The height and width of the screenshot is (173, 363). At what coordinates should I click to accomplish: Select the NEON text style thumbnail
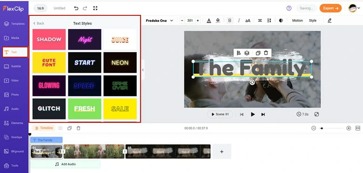(x=120, y=63)
